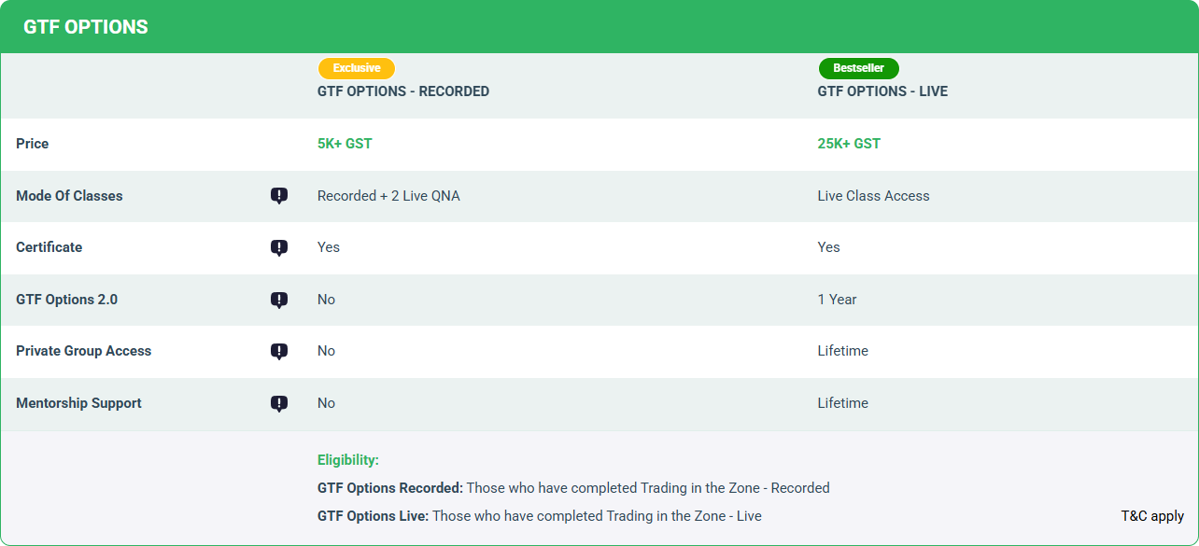This screenshot has width=1199, height=546.
Task: Click the Eligibility heading
Action: [347, 460]
